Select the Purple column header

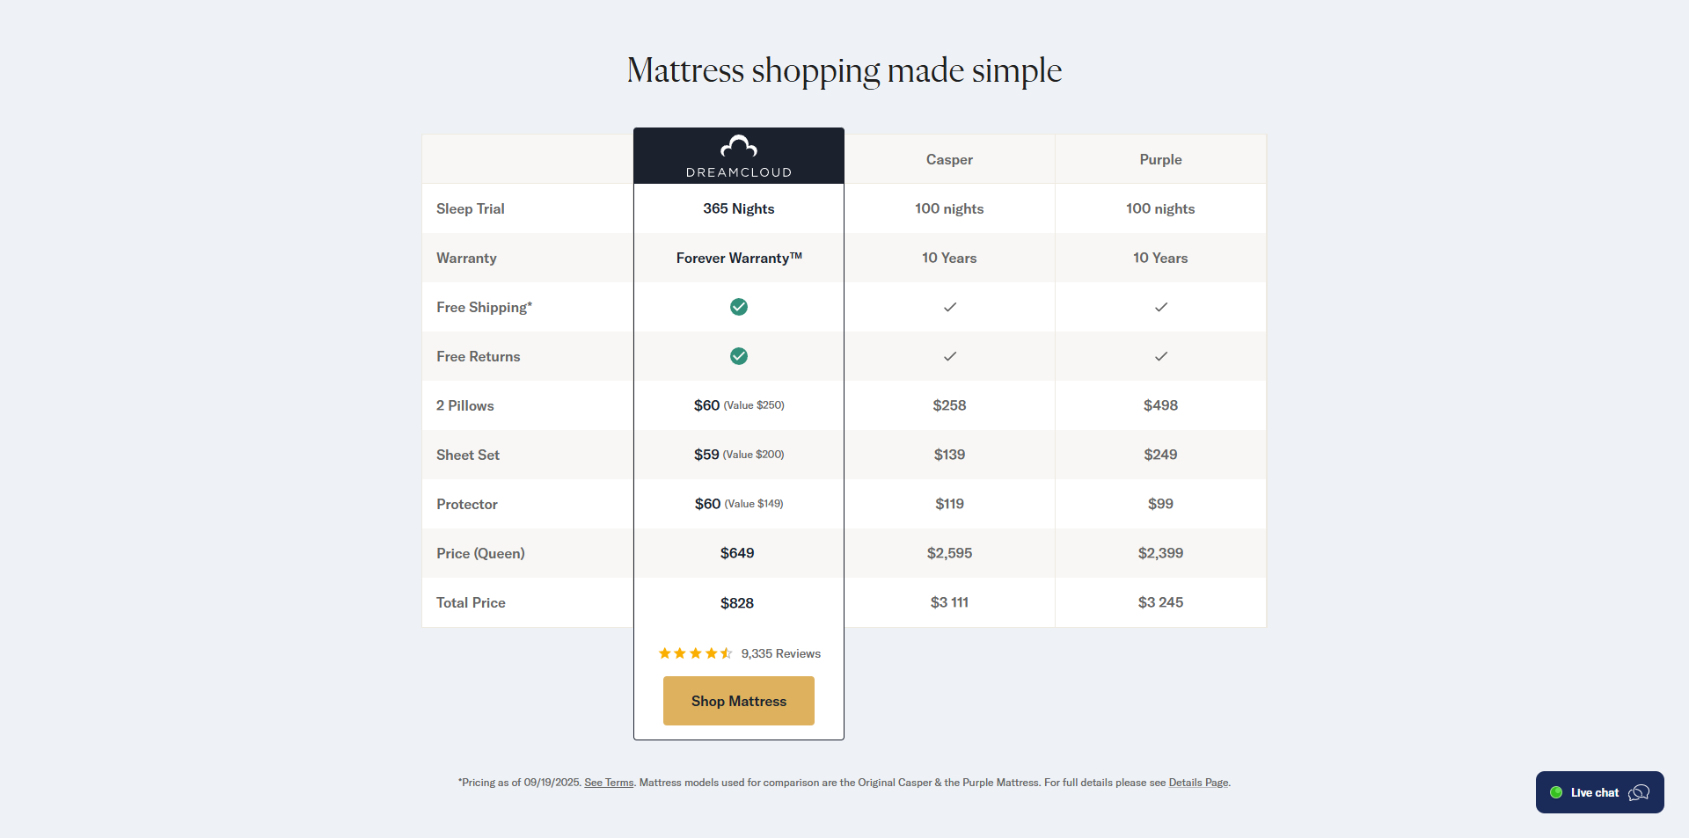pos(1160,159)
